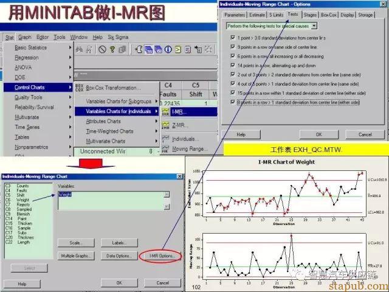Viewport: 389px width, 292px height.
Task: Click the binoculars Find icon in toolbar
Action: click(x=79, y=49)
